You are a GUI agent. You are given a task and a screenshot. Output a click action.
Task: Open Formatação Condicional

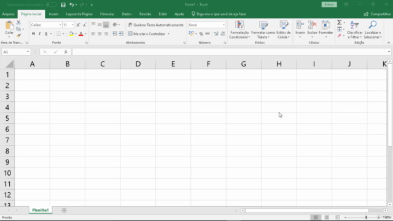(239, 29)
